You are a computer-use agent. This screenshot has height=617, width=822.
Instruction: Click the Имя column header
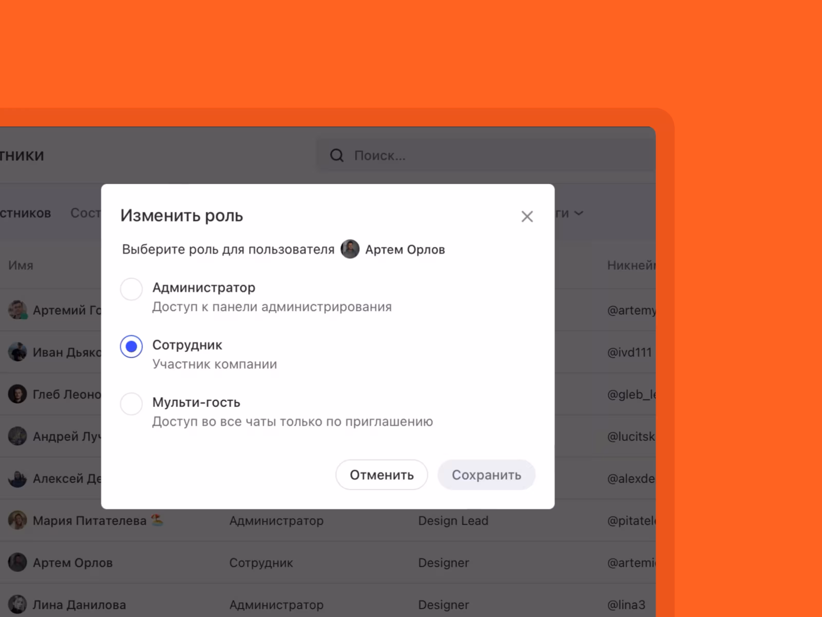tap(21, 265)
